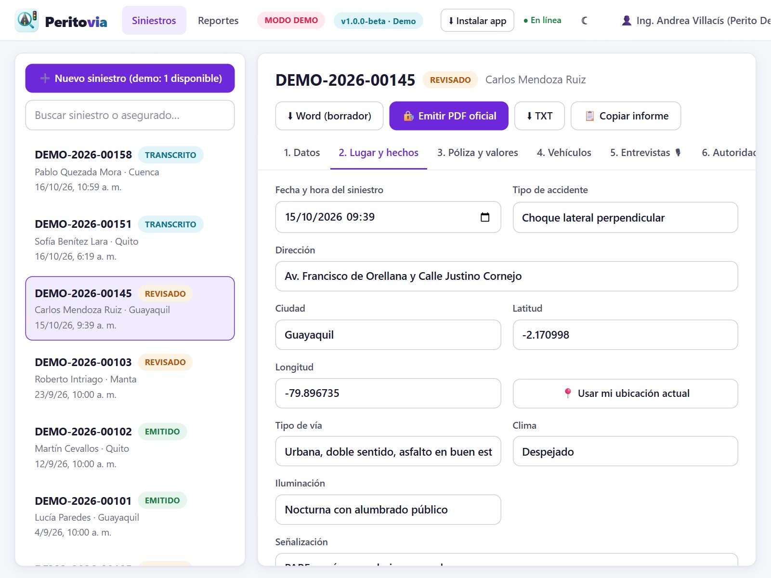Toggle dark mode moon icon
This screenshot has height=578, width=771.
(585, 21)
